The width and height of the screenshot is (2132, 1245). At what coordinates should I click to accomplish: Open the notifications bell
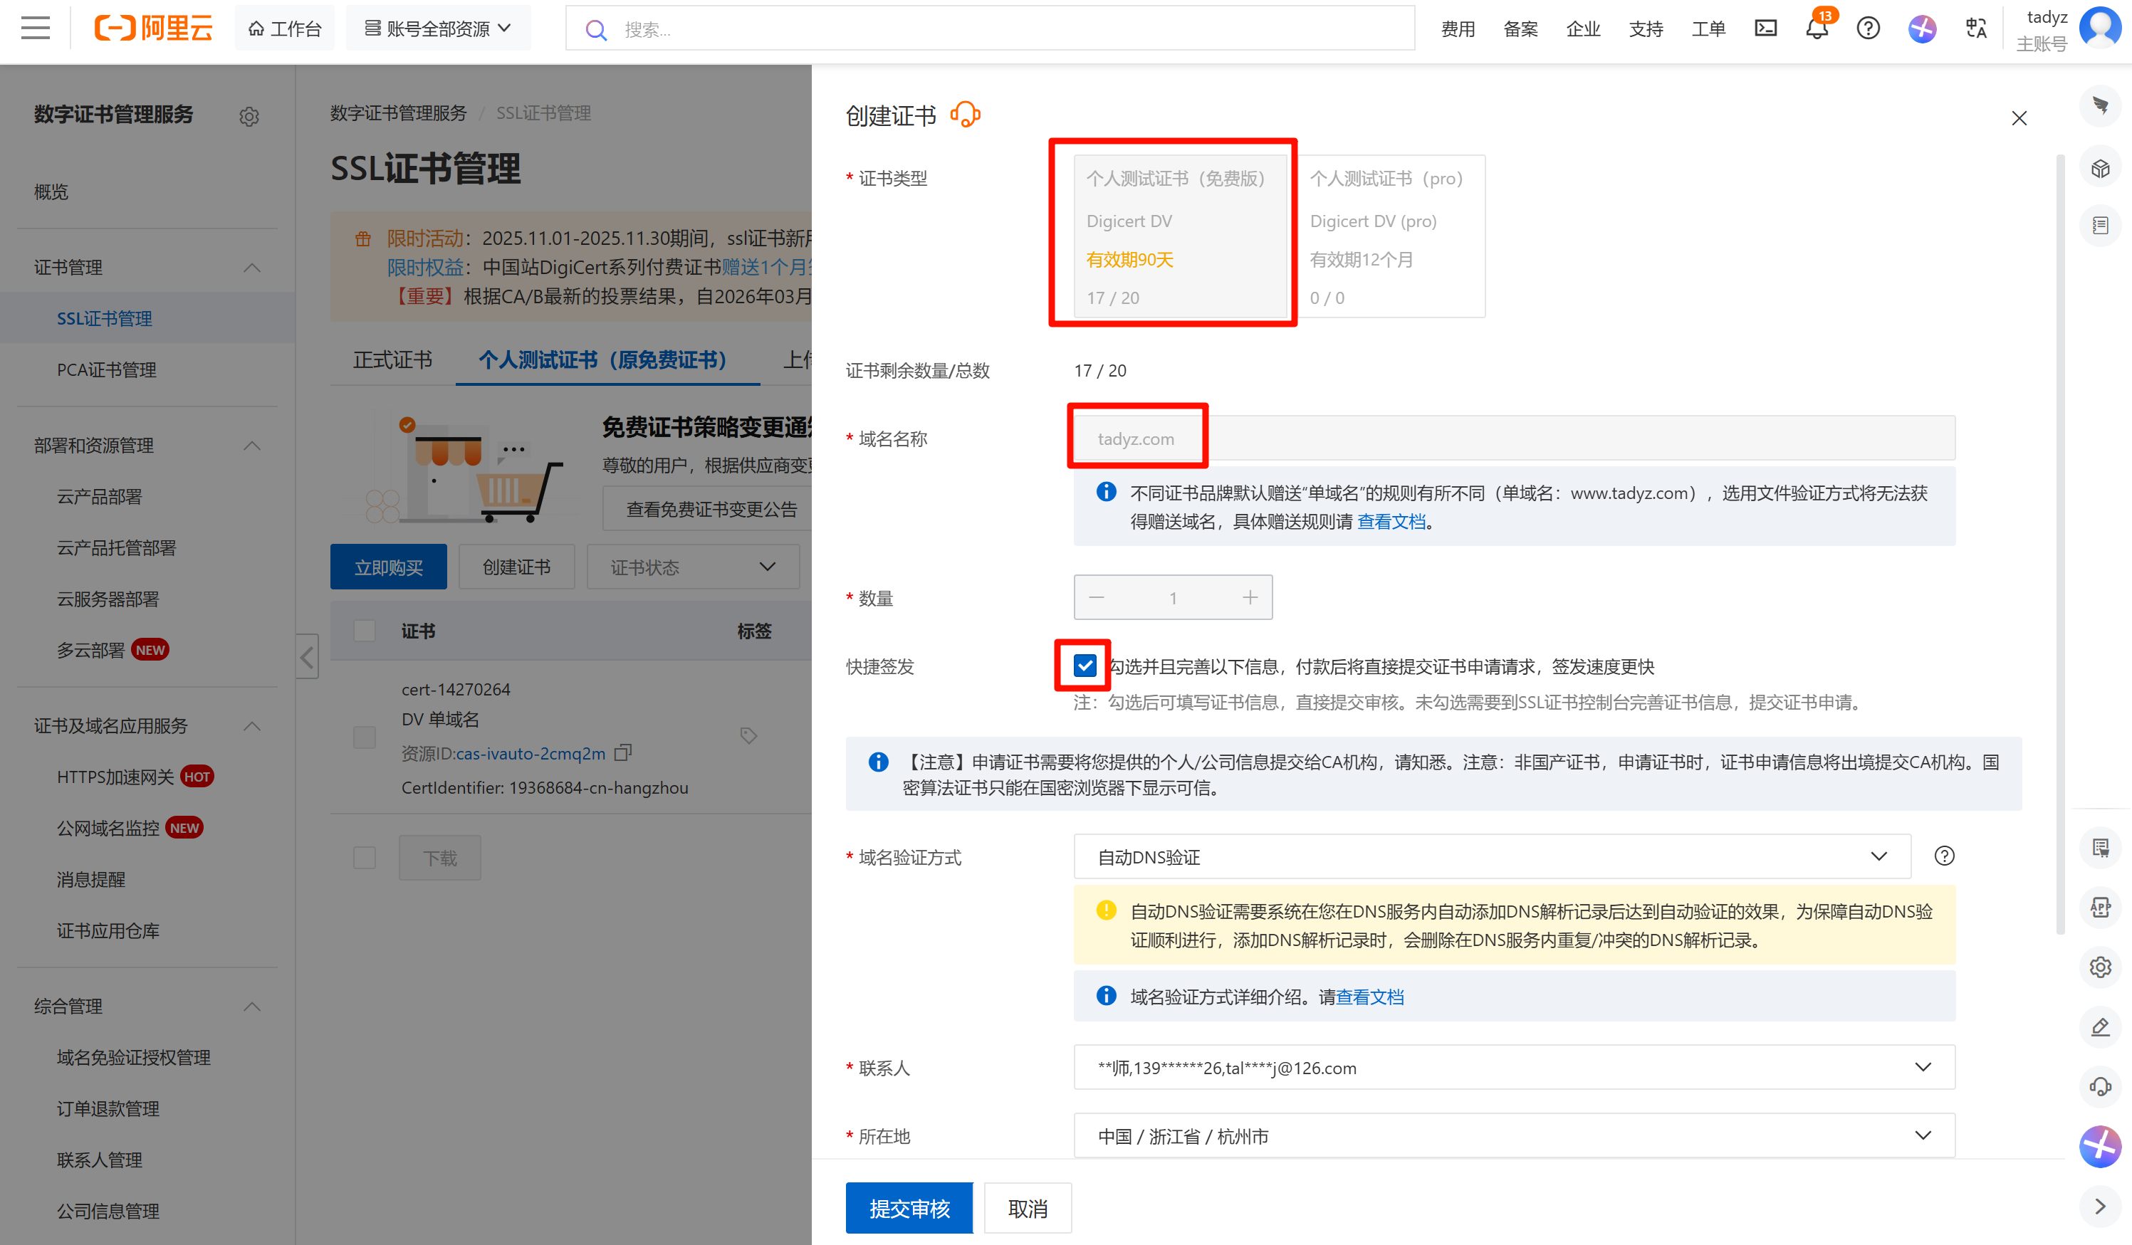coord(1817,28)
